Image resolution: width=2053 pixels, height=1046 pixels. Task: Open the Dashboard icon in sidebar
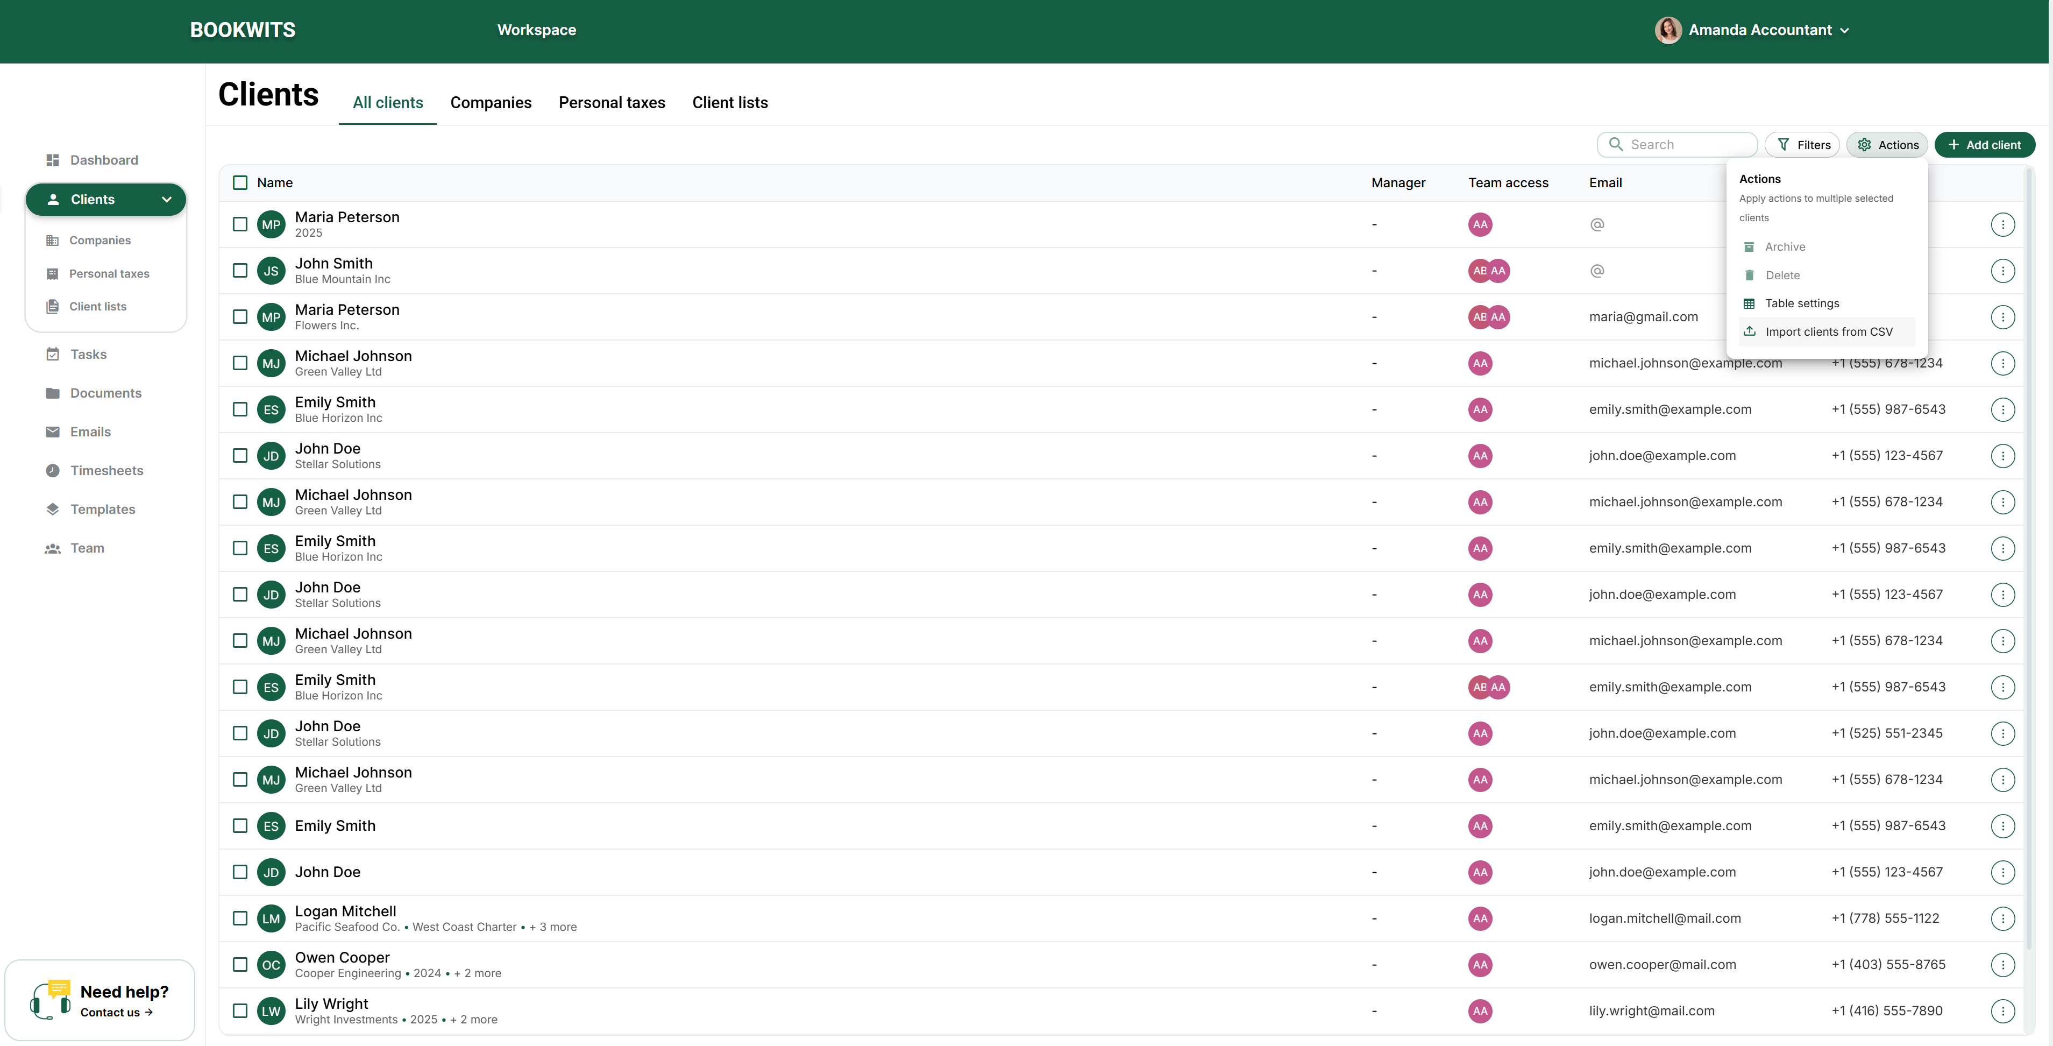[53, 160]
